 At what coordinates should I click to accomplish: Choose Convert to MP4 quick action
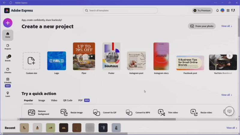[x=138, y=113]
